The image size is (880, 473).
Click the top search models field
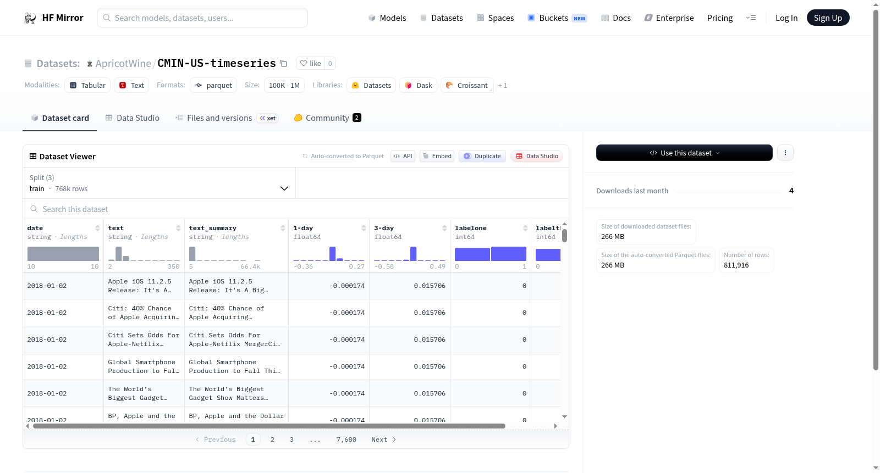(x=202, y=18)
